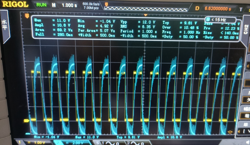250x145 pixels.
Task: Click bottom bar Min = -1.04 V readout
Action: [47, 137]
